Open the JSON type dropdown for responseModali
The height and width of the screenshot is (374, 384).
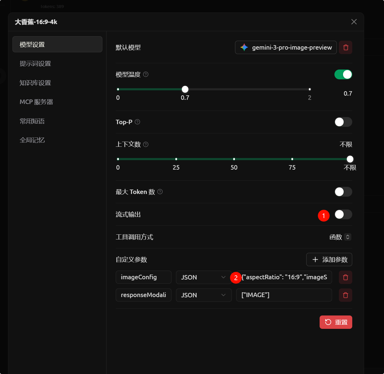point(204,295)
